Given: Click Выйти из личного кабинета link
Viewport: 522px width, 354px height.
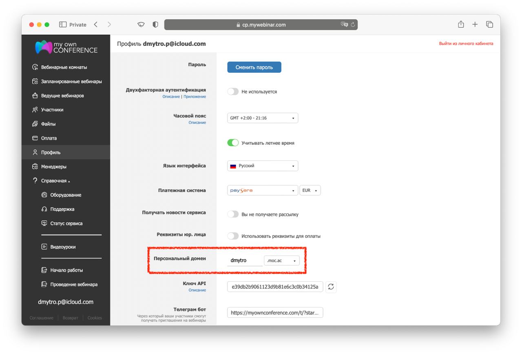Looking at the screenshot, I should tap(466, 44).
